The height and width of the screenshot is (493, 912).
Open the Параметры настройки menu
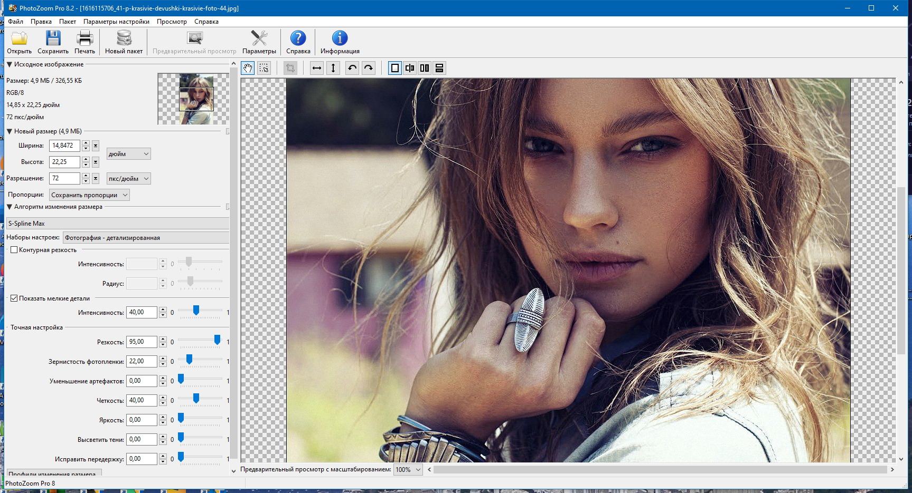pyautogui.click(x=116, y=22)
